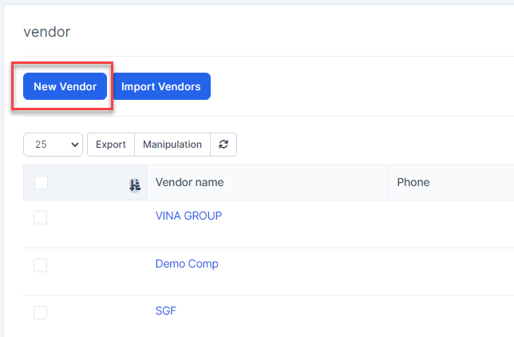Sort by Vendor name column header
Image resolution: width=514 pixels, height=337 pixels.
click(190, 183)
